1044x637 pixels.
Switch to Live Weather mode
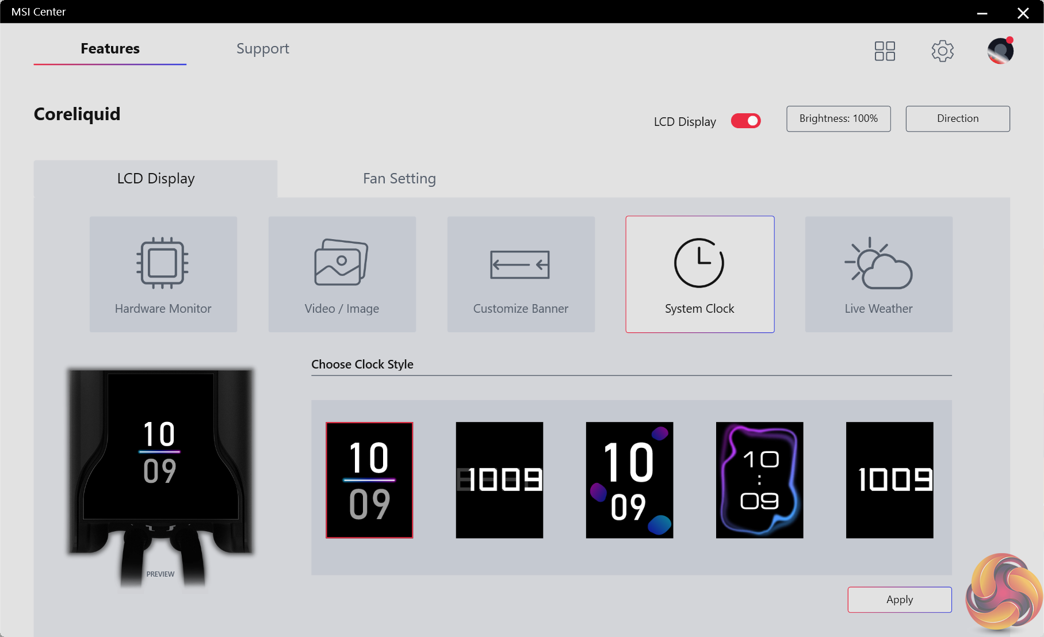coord(879,274)
